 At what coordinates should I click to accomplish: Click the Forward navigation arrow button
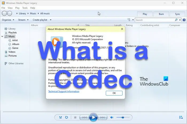[10, 13]
